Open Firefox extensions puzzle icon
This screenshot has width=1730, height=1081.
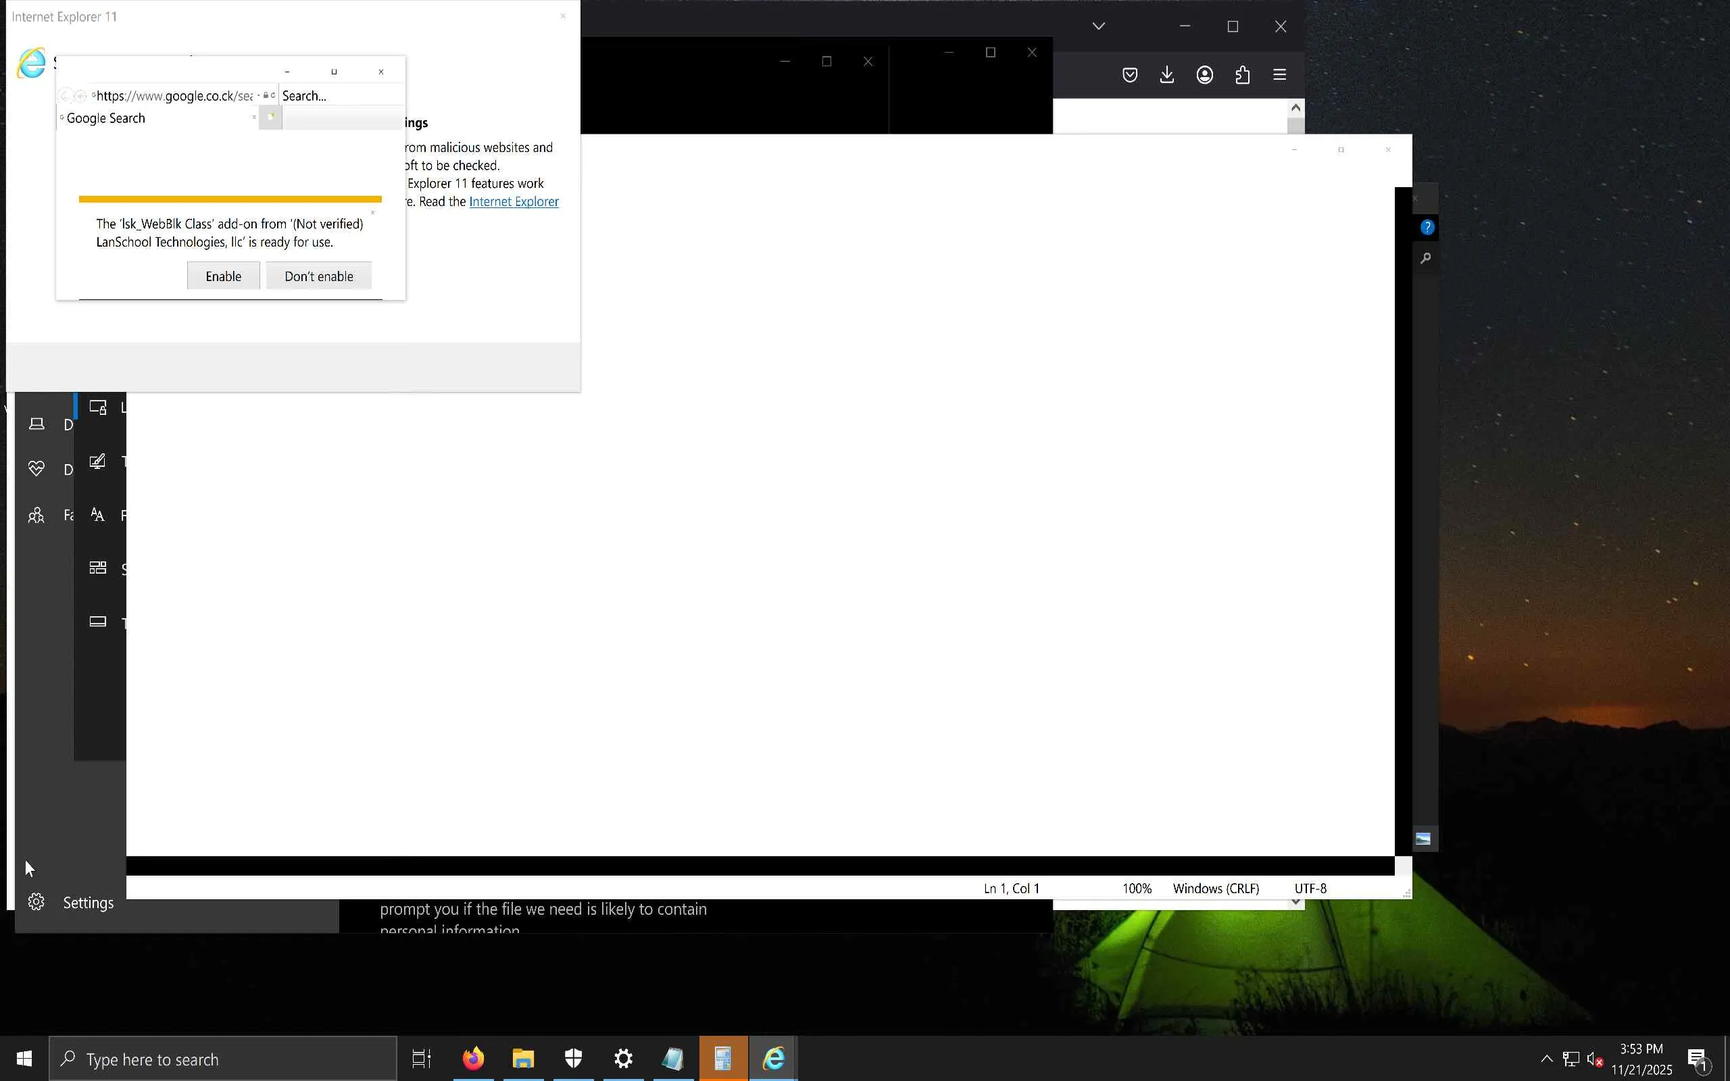1243,74
